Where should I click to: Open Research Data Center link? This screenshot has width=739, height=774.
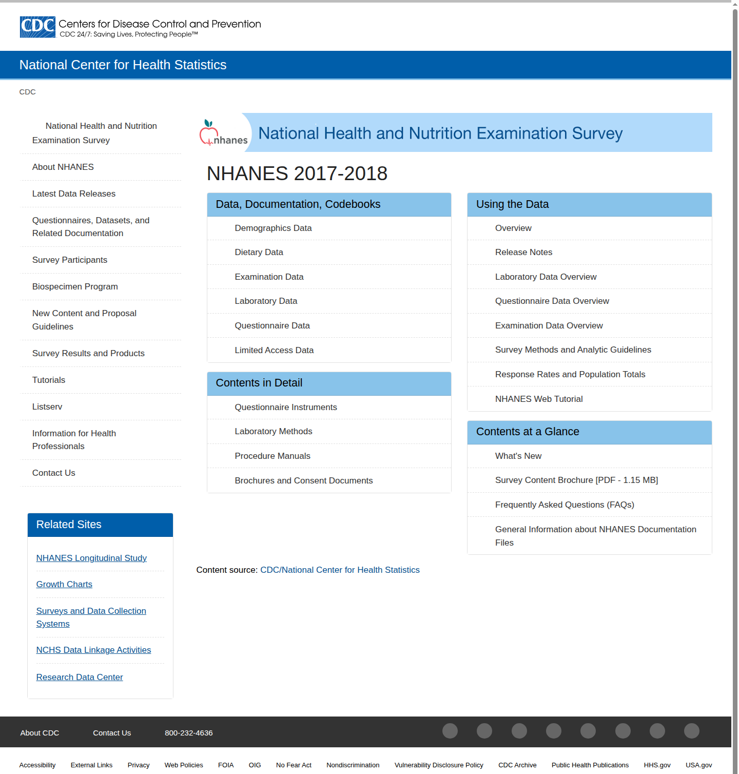[x=80, y=677]
